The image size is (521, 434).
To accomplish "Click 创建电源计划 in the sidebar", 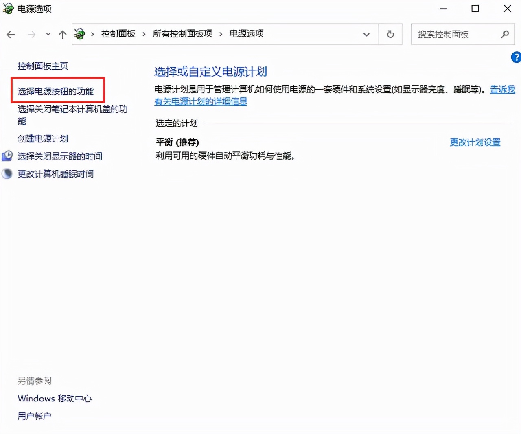I will [42, 139].
